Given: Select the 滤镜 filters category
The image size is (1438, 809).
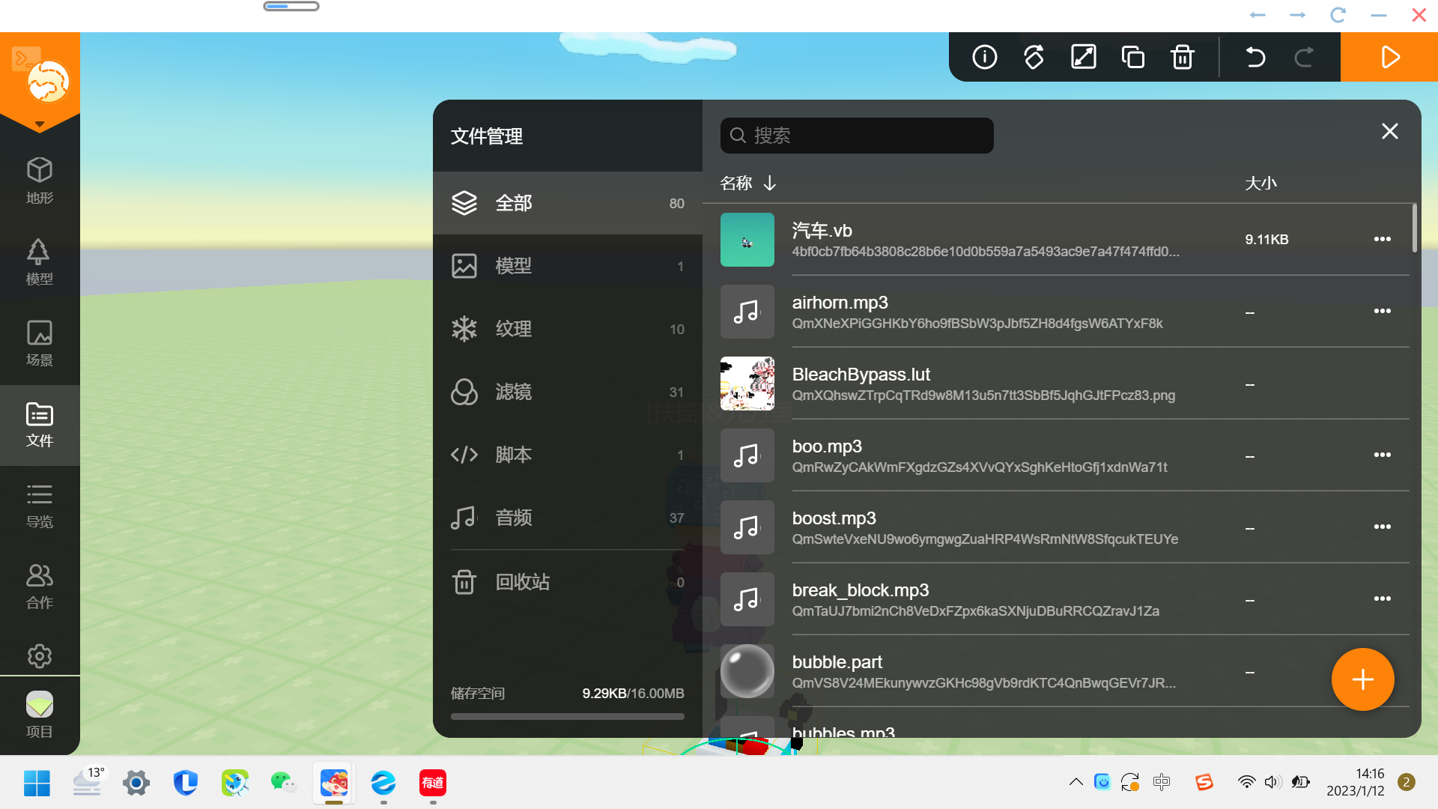Looking at the screenshot, I should pos(568,392).
